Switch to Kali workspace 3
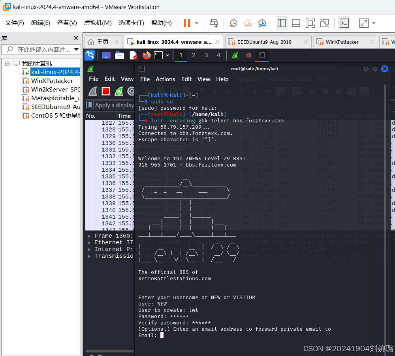The height and width of the screenshot is (356, 395). tap(206, 55)
